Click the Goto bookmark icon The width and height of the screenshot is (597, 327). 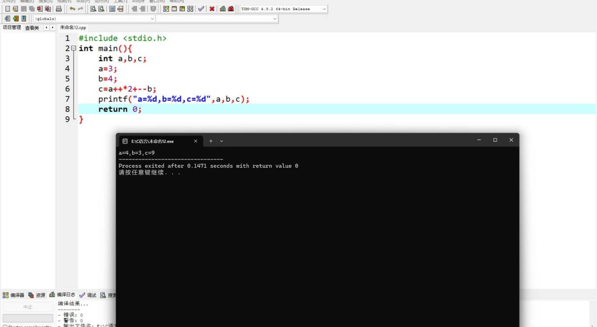[x=24, y=19]
